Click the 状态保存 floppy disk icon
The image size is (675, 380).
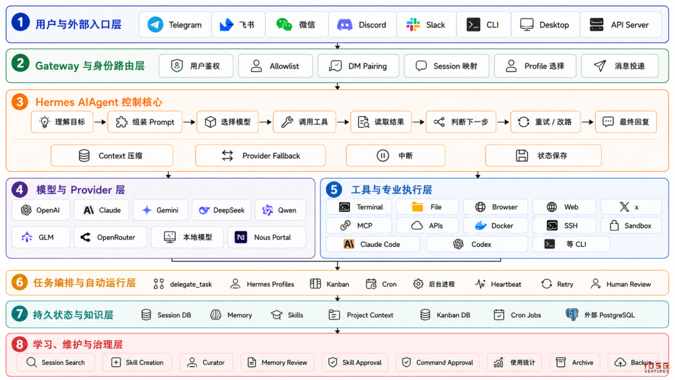tap(522, 156)
